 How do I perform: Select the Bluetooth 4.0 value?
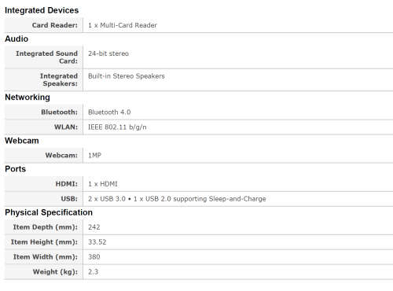click(109, 112)
